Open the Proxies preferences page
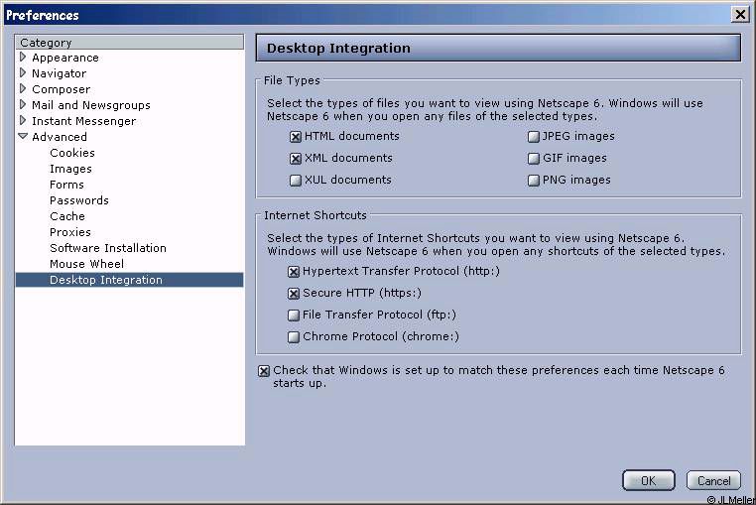This screenshot has height=505, width=756. [70, 232]
